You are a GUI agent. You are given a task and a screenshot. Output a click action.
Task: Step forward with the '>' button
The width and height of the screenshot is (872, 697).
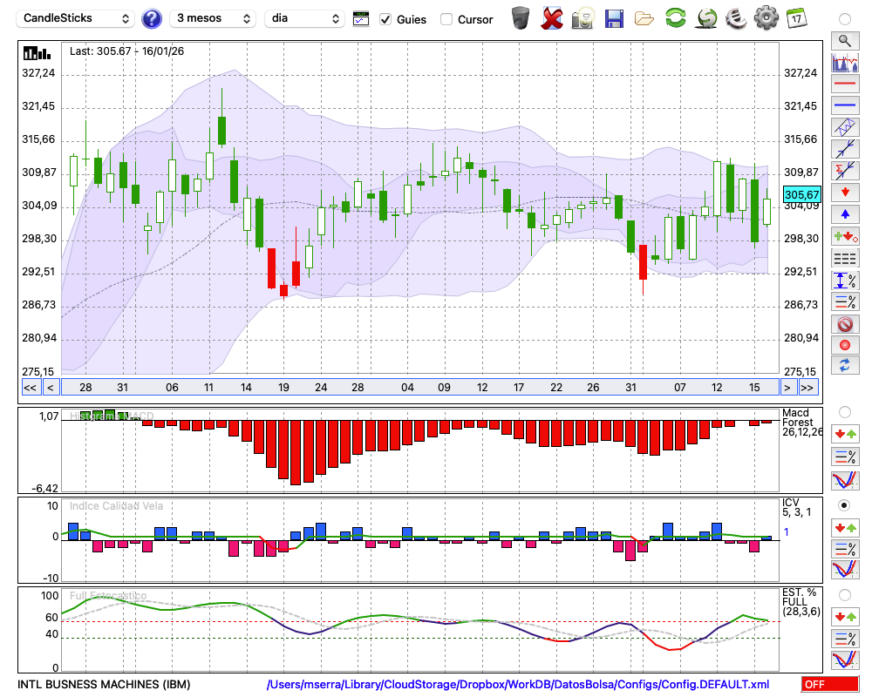(x=787, y=388)
